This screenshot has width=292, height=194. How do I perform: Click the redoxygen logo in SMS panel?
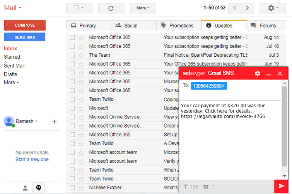[194, 73]
